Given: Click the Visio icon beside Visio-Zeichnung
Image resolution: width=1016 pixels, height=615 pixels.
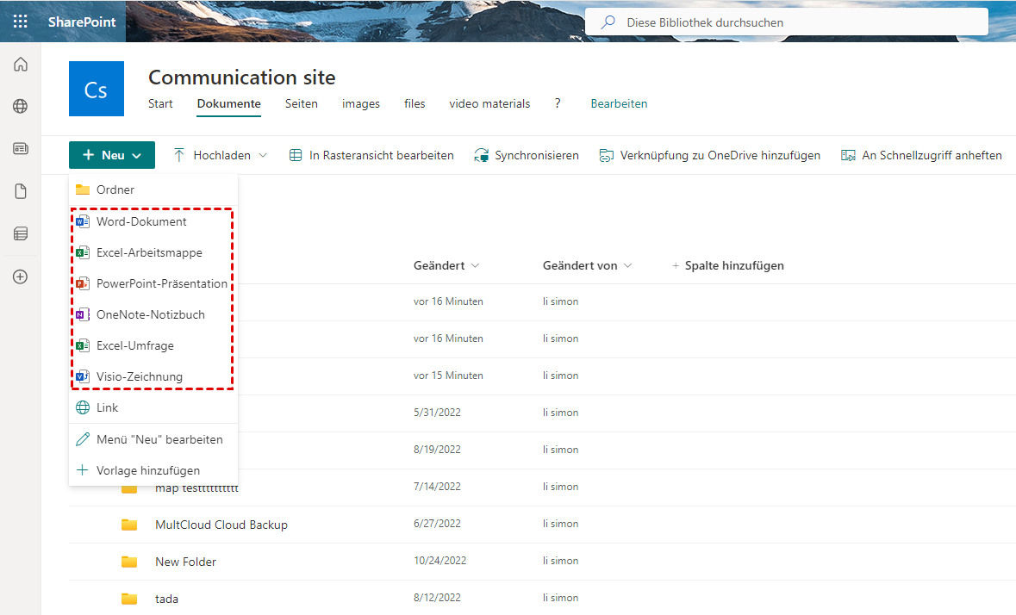Looking at the screenshot, I should (x=82, y=376).
